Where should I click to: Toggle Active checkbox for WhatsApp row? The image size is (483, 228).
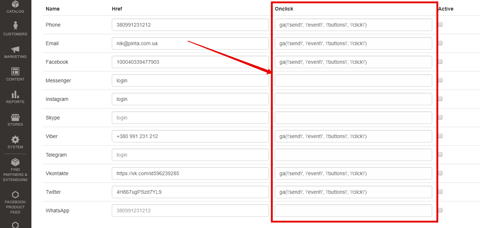(x=440, y=210)
